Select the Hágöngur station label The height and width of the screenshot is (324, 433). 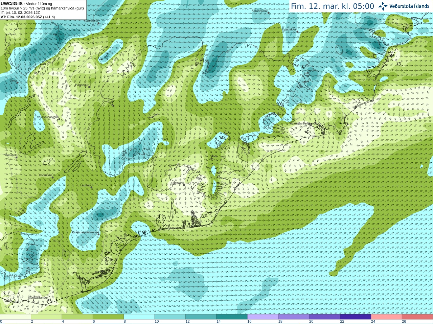click(x=82, y=85)
